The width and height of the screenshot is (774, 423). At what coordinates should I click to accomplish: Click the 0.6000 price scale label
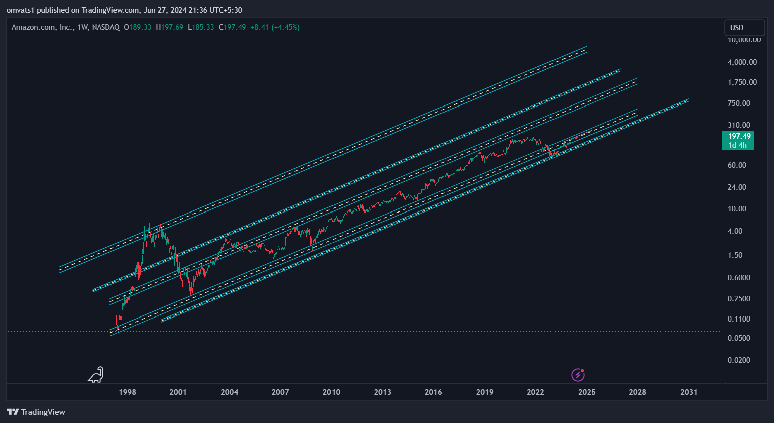click(739, 278)
